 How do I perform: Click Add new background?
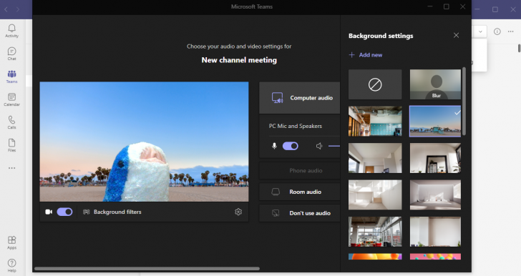[x=366, y=55]
